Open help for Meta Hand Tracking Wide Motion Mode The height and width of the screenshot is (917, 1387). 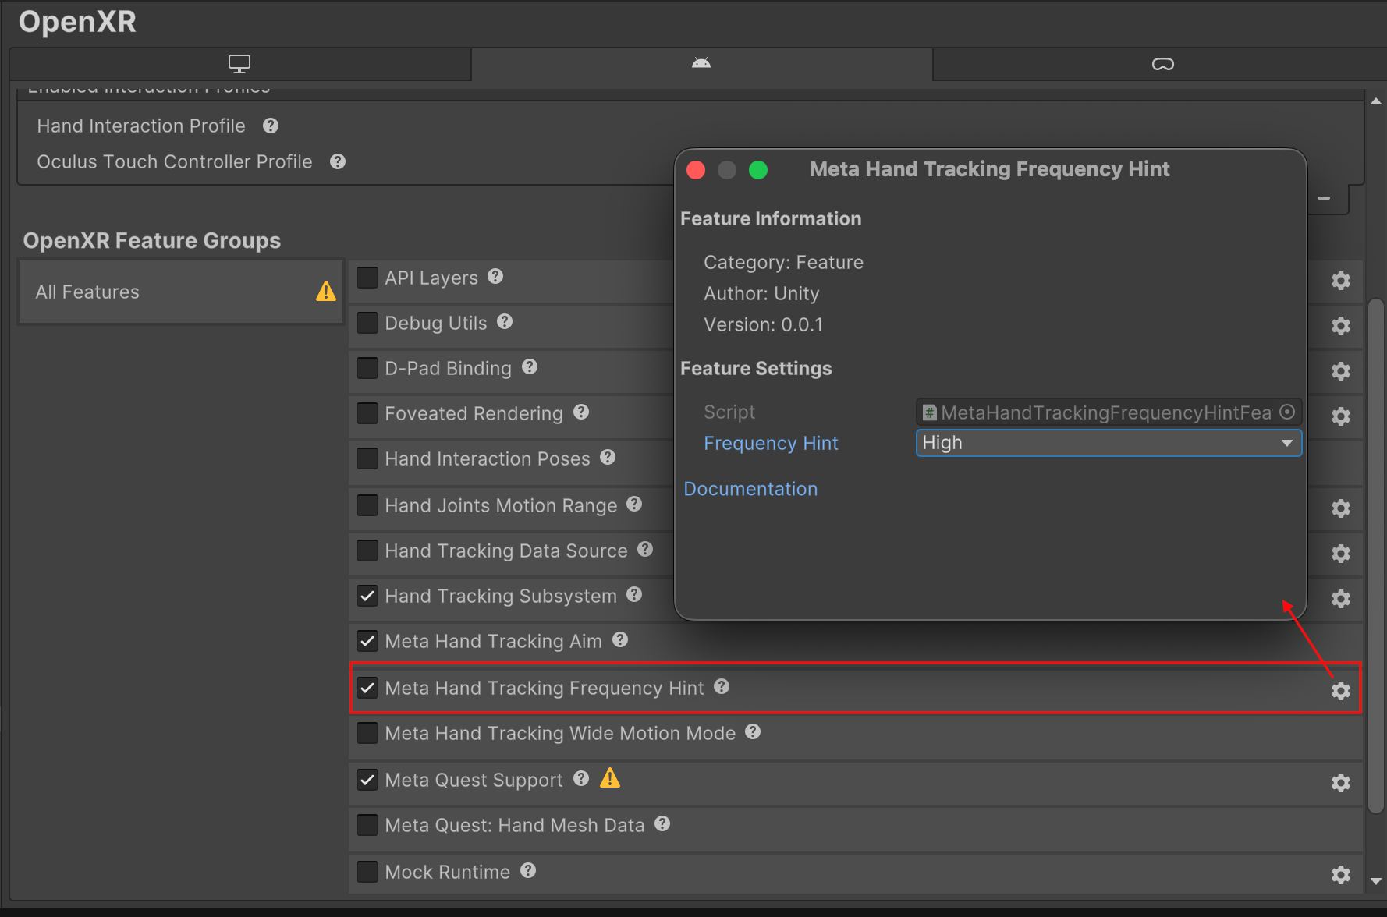753,731
